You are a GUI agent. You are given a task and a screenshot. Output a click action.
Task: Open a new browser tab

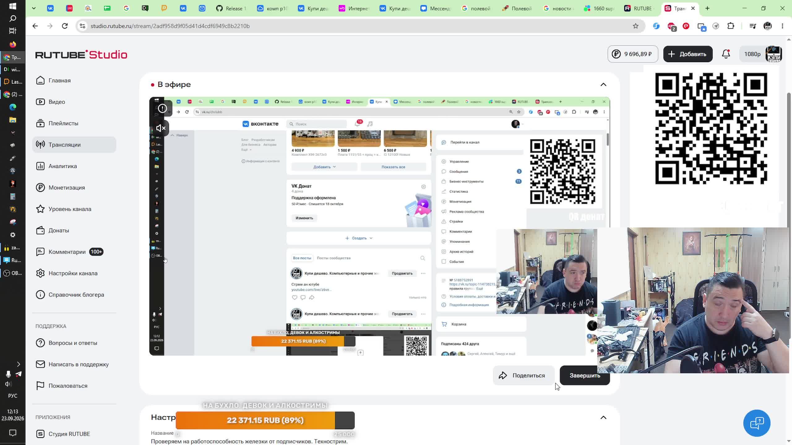708,8
